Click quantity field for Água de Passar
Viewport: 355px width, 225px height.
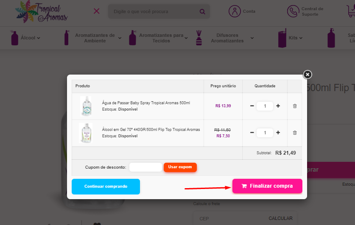265,106
